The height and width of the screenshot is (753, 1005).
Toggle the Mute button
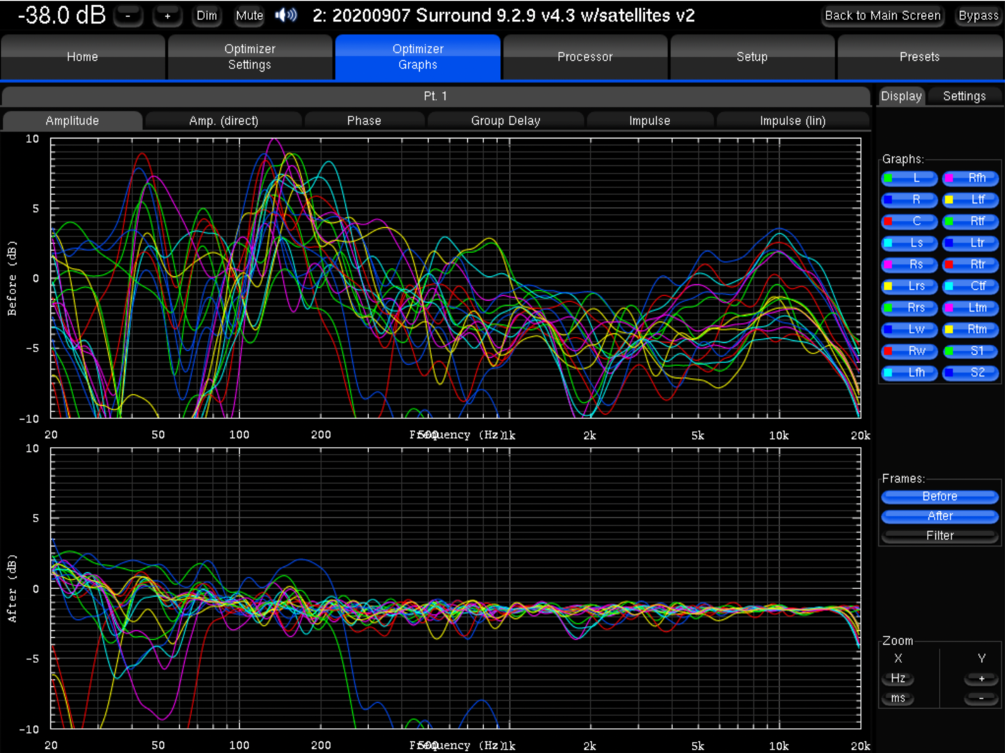(x=249, y=15)
